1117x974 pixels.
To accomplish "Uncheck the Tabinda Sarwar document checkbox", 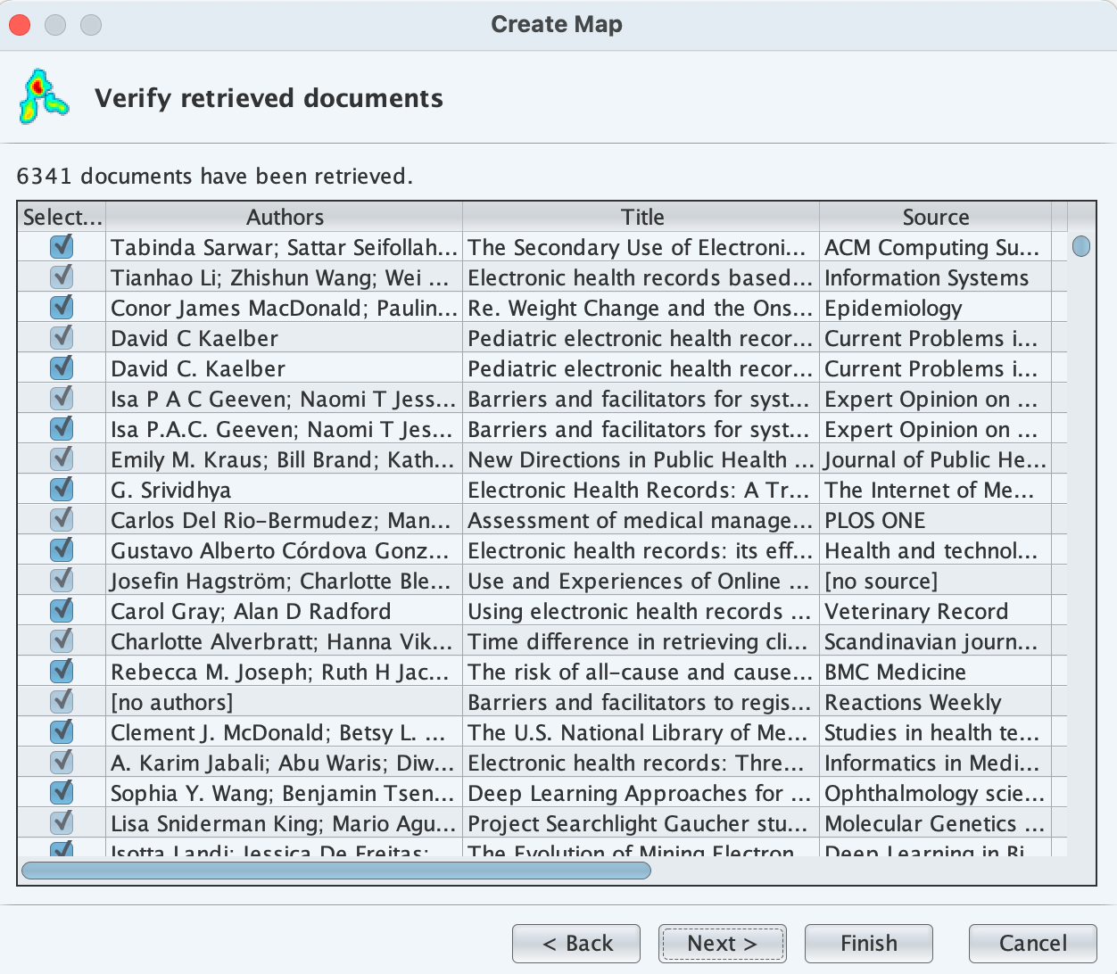I will coord(62,246).
